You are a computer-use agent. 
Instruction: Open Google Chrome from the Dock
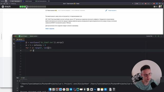(x=67, y=89)
